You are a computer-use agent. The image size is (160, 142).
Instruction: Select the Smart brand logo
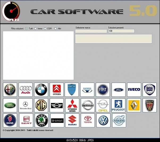(57, 120)
